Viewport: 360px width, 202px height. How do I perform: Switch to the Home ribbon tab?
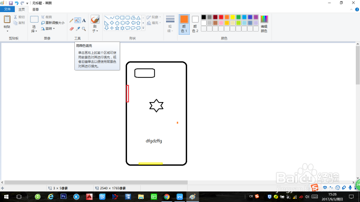point(22,9)
